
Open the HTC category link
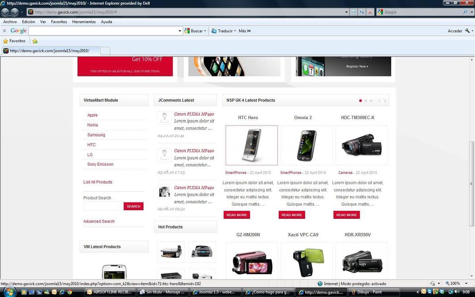(92, 145)
